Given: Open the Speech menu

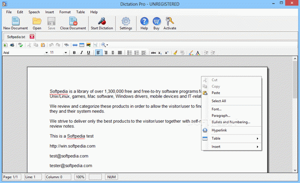Looking at the screenshot, I should click(34, 12).
